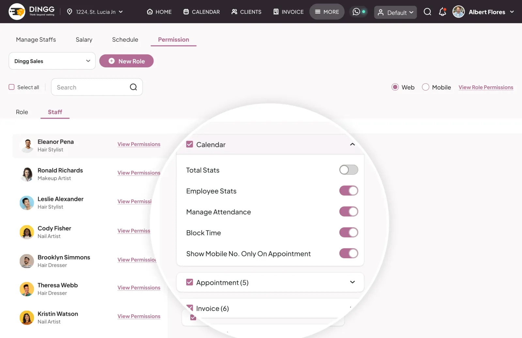Screen dimensions: 522x338
Task: Open the 1224, St. Lucia Jn location dropdown
Action: coord(95,12)
